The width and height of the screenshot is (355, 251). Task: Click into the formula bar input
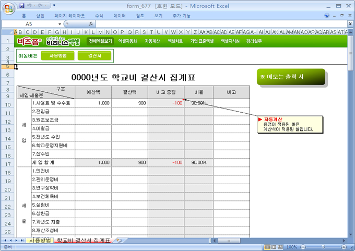221,24
